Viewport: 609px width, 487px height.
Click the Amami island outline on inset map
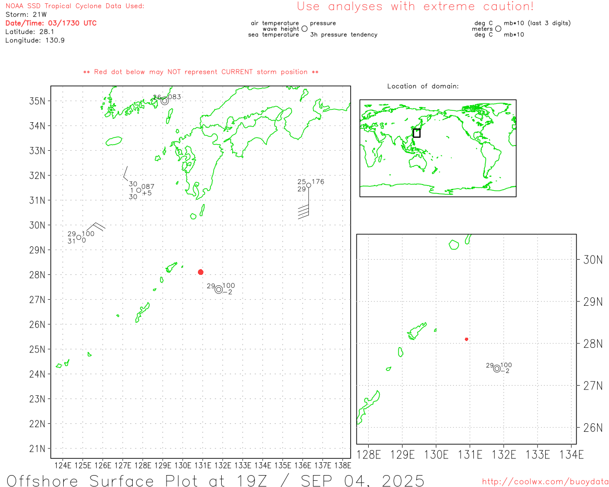[417, 331]
